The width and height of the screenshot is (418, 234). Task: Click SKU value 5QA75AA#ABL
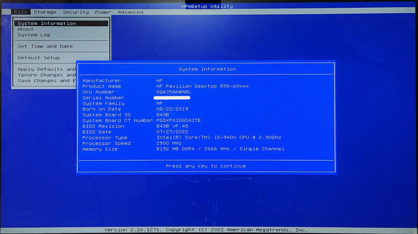click(173, 92)
